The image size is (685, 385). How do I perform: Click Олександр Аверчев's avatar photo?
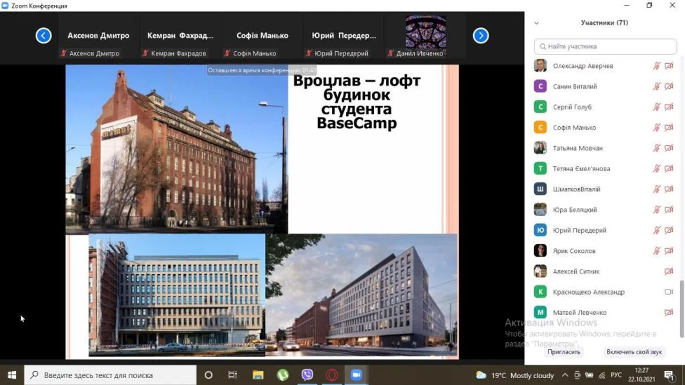click(x=541, y=66)
